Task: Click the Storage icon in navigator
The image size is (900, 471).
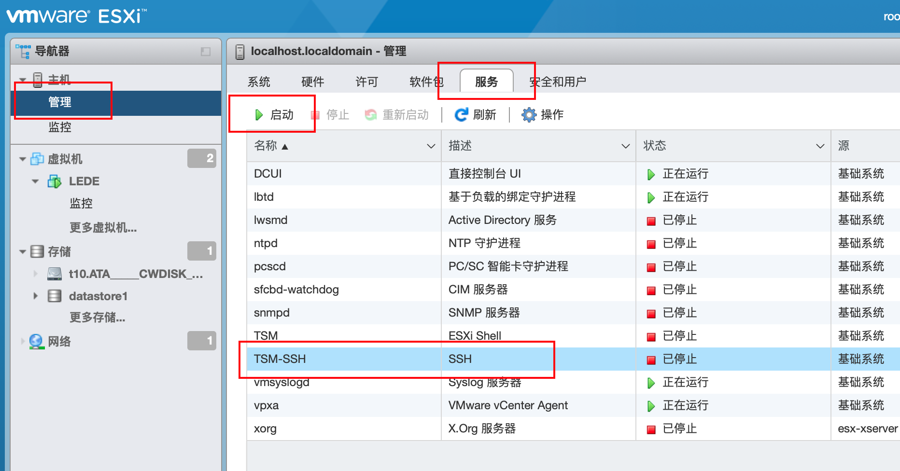Action: click(x=37, y=251)
